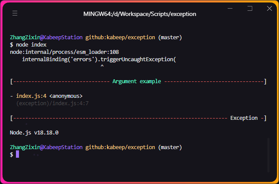Click 'index.js:4' in the stack trace
The width and height of the screenshot is (279, 184).
pyautogui.click(x=31, y=96)
